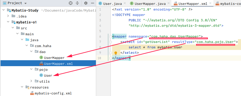241x96 pixels.
Task: Collapse the mybatis-o1 module
Action: coord(8,22)
